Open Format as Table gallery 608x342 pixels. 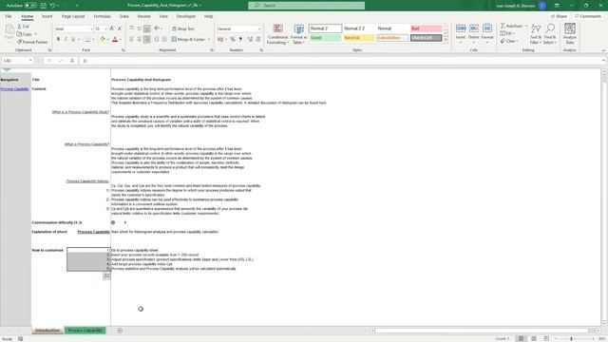click(298, 34)
